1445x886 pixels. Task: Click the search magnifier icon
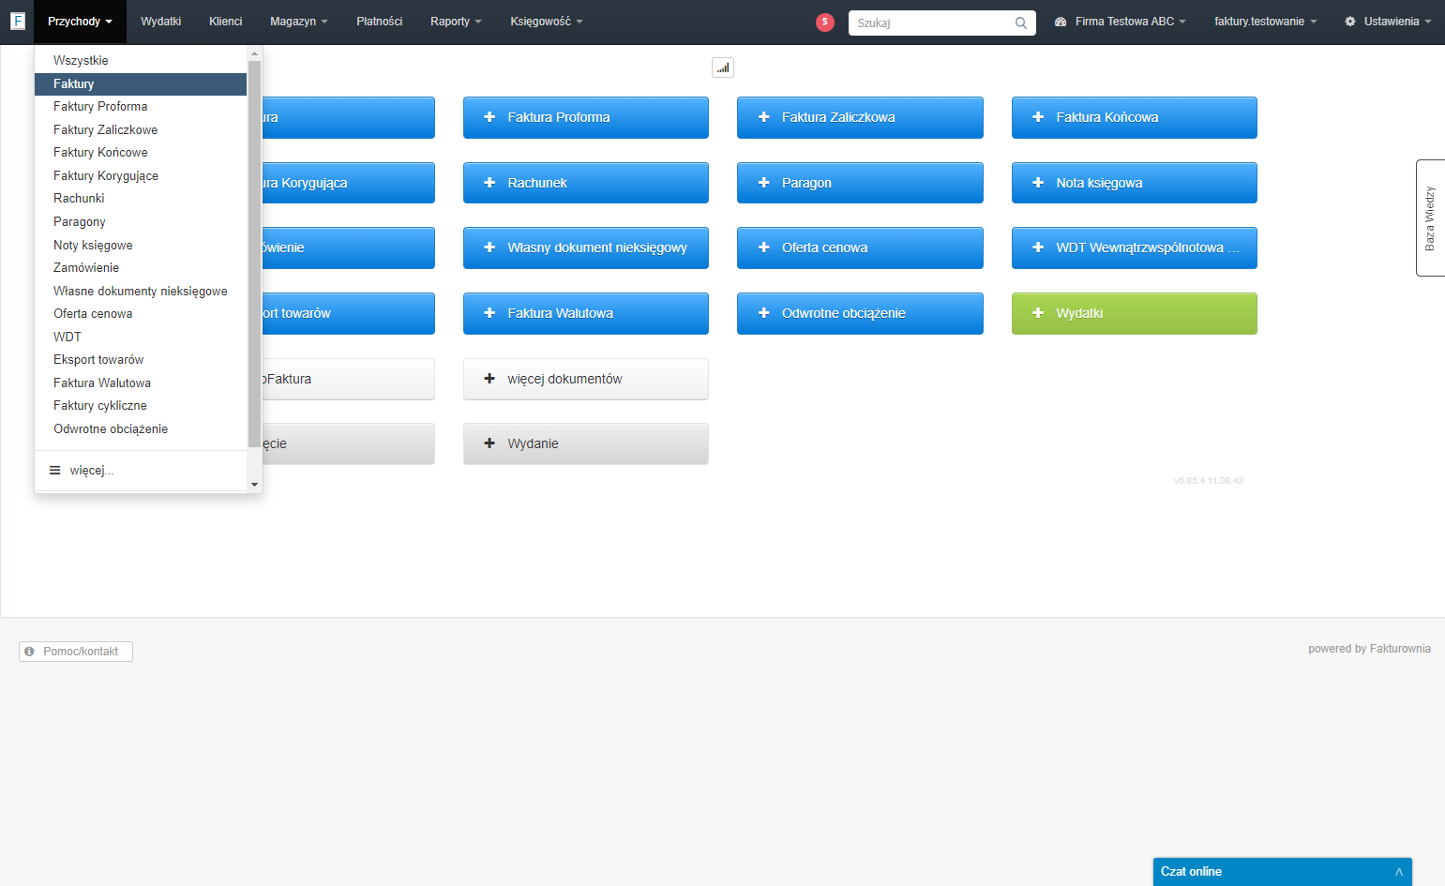click(x=1021, y=23)
